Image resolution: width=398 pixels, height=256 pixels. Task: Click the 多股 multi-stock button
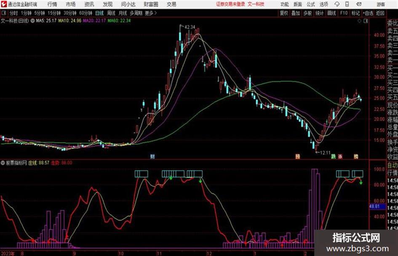coord(307,13)
